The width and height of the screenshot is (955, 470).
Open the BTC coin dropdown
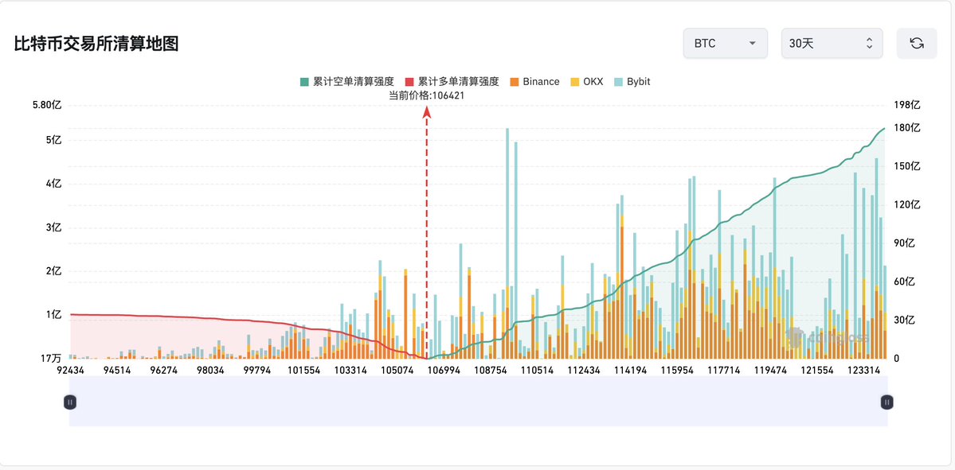tap(725, 44)
